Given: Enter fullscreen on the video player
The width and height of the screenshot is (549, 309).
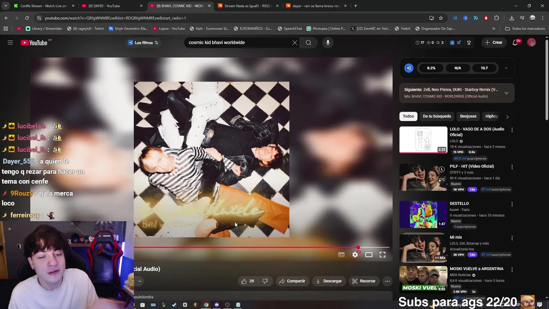Looking at the screenshot, I should (x=383, y=255).
